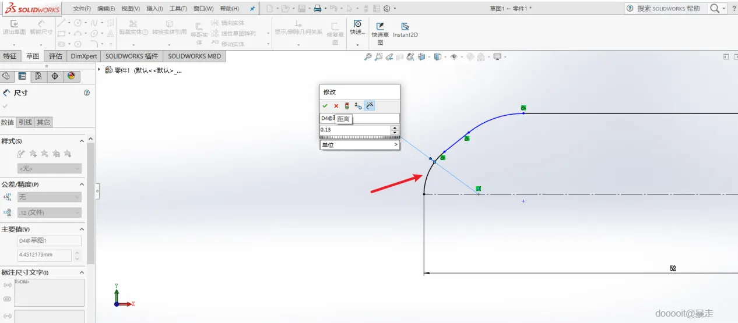Switch to the SOLIDWORKS MBD tab

click(x=195, y=56)
